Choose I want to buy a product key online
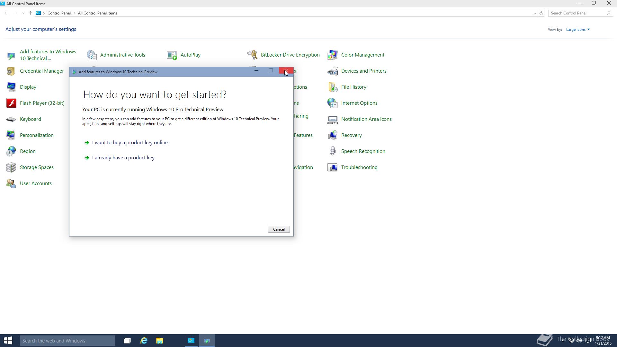This screenshot has width=617, height=347. pos(130,143)
